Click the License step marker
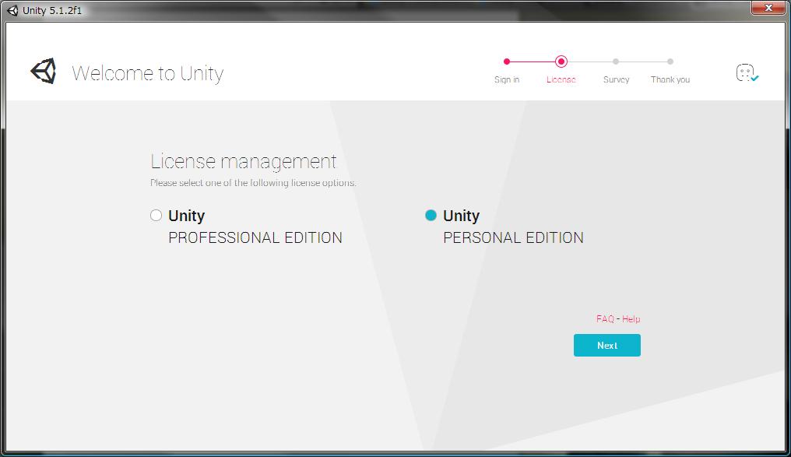The image size is (791, 457). point(561,62)
